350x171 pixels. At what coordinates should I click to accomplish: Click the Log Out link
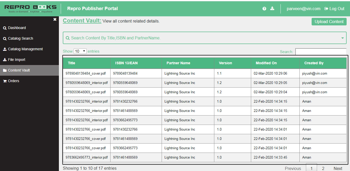coord(334,9)
